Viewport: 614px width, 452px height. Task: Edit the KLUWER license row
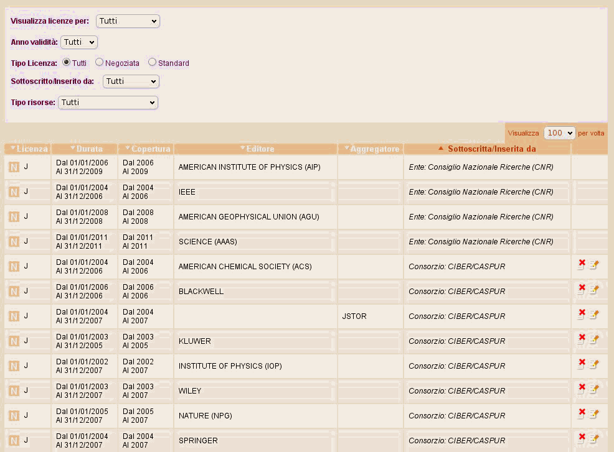click(x=594, y=339)
